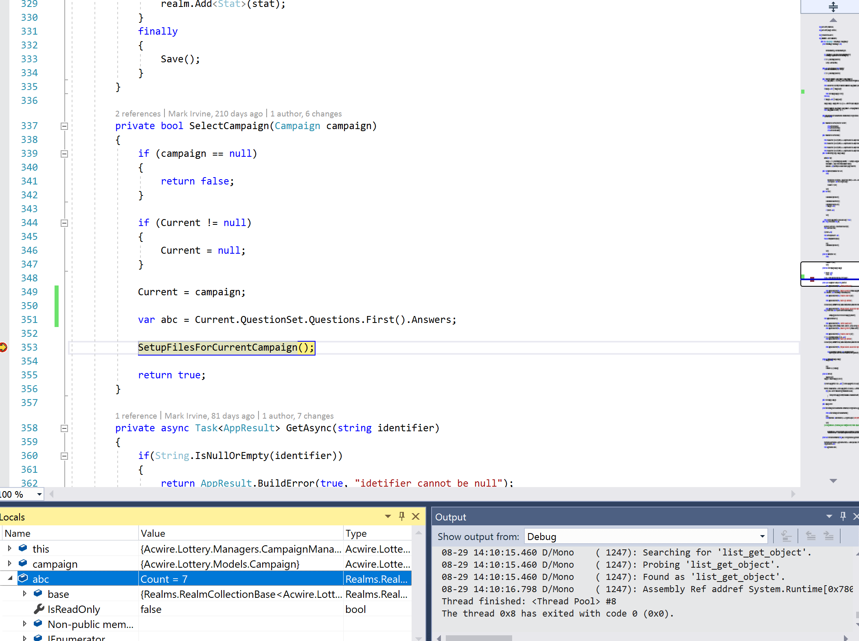Expand the this variable in Locals
The height and width of the screenshot is (641, 859).
tap(9, 548)
